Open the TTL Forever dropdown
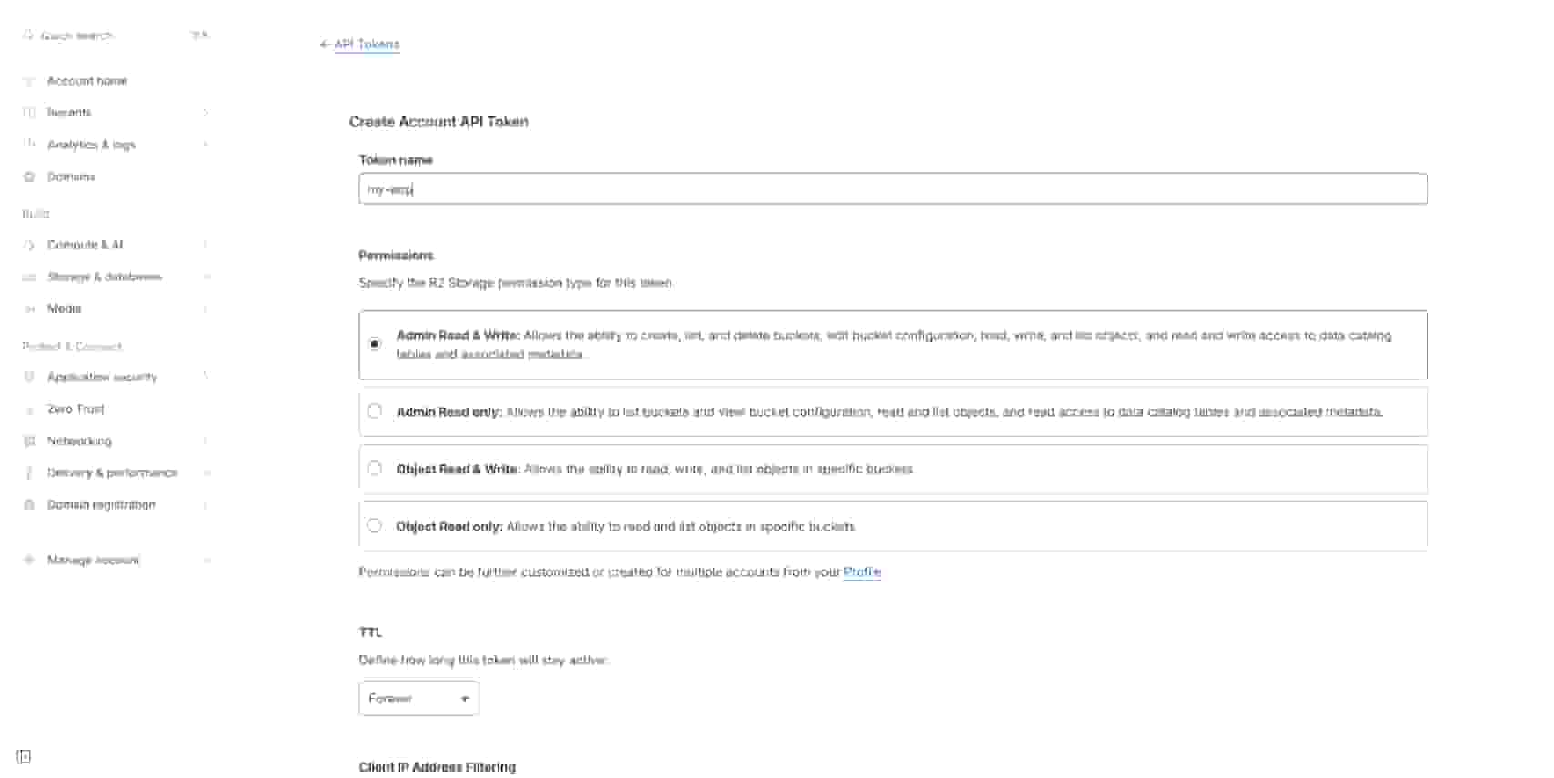This screenshot has width=1554, height=778. pos(419,699)
